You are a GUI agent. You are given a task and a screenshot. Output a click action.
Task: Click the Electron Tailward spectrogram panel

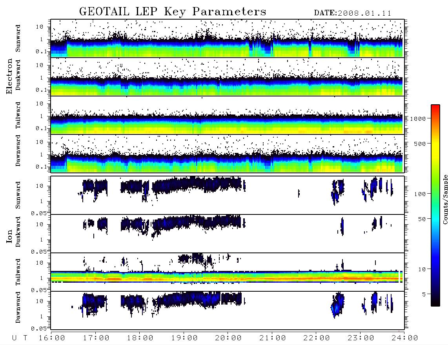(228, 115)
